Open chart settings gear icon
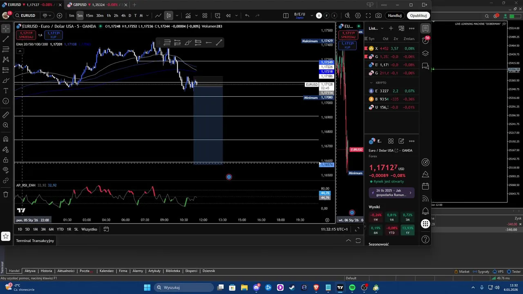Viewport: 523px width, 294px height. pyautogui.click(x=358, y=16)
